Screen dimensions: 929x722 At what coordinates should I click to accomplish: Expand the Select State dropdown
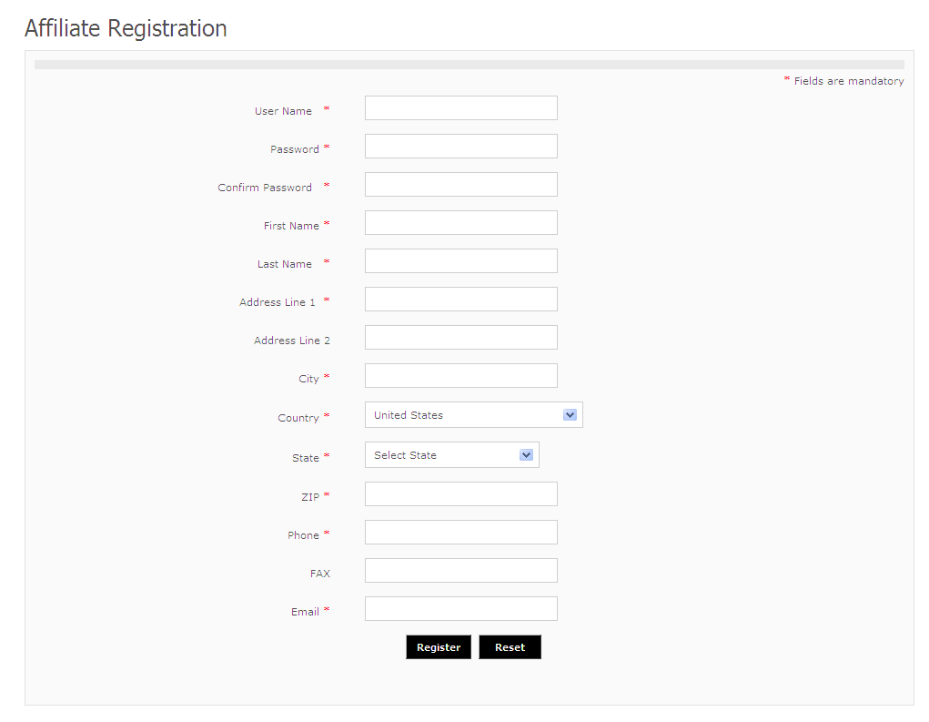[442, 455]
